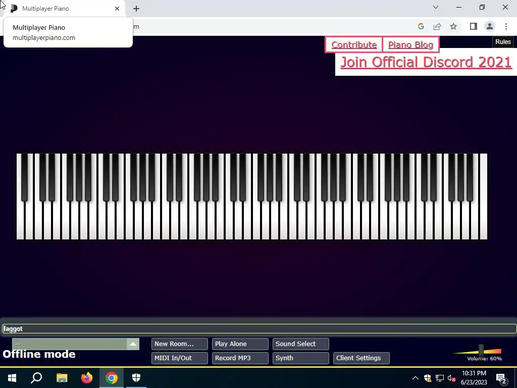Click the Volume: 60% label
Image resolution: width=517 pixels, height=388 pixels.
[484, 358]
